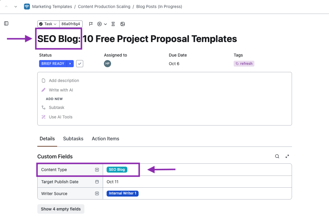Open the Task type dropdown
This screenshot has width=329, height=222.
click(48, 24)
